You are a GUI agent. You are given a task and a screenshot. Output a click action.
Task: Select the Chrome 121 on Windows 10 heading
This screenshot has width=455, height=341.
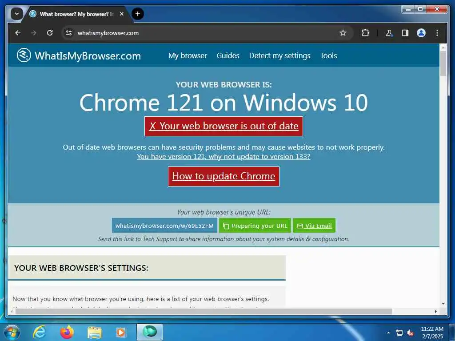[224, 103]
